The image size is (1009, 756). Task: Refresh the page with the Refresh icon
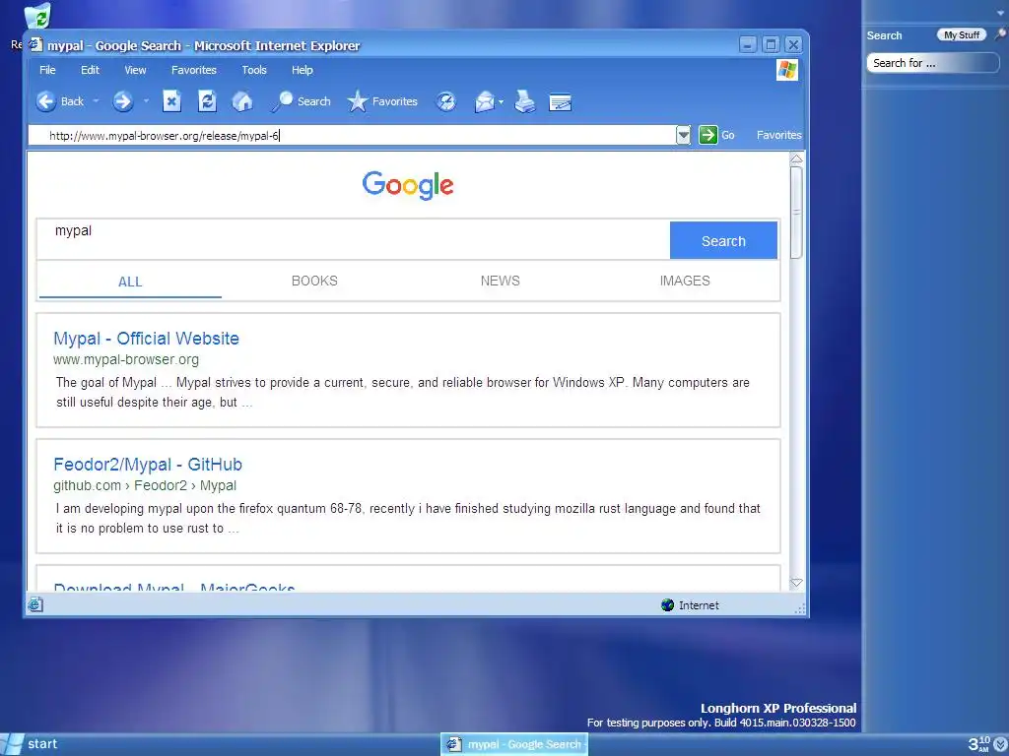[x=207, y=101]
